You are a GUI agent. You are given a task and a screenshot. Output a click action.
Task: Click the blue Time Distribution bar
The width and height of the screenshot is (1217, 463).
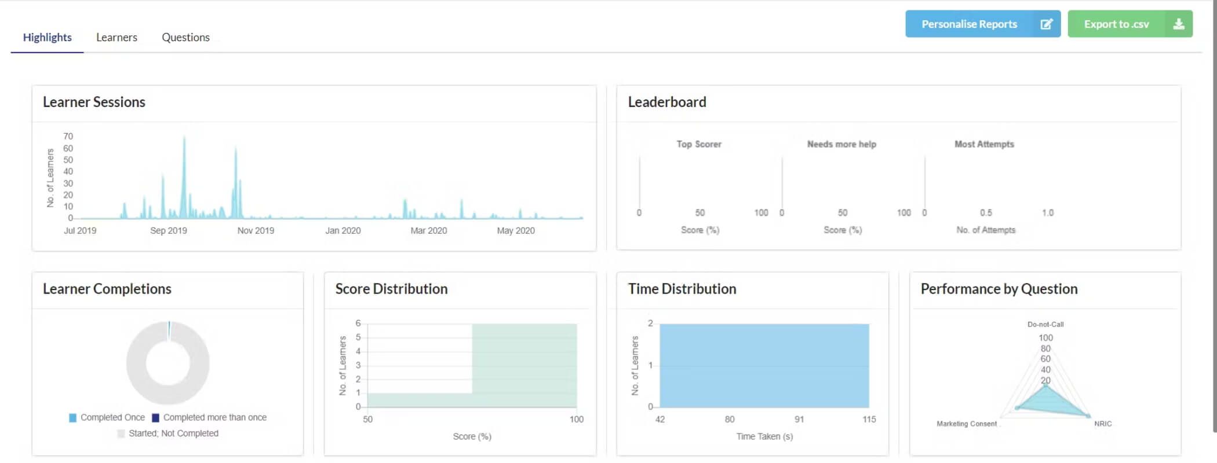[x=764, y=366]
